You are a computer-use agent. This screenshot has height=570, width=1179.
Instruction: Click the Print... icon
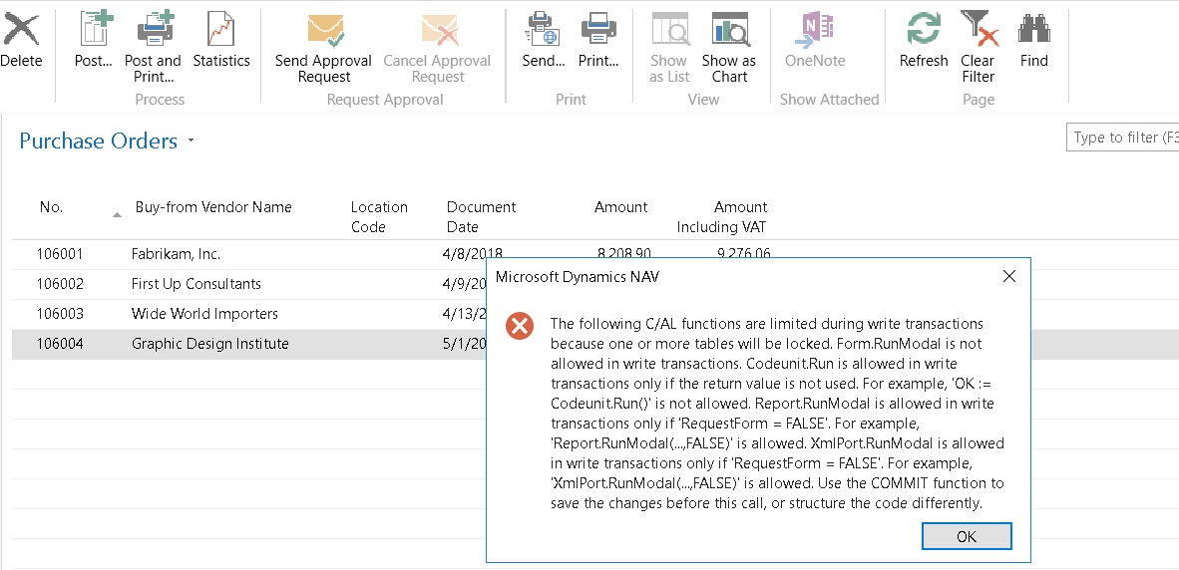pos(598,29)
